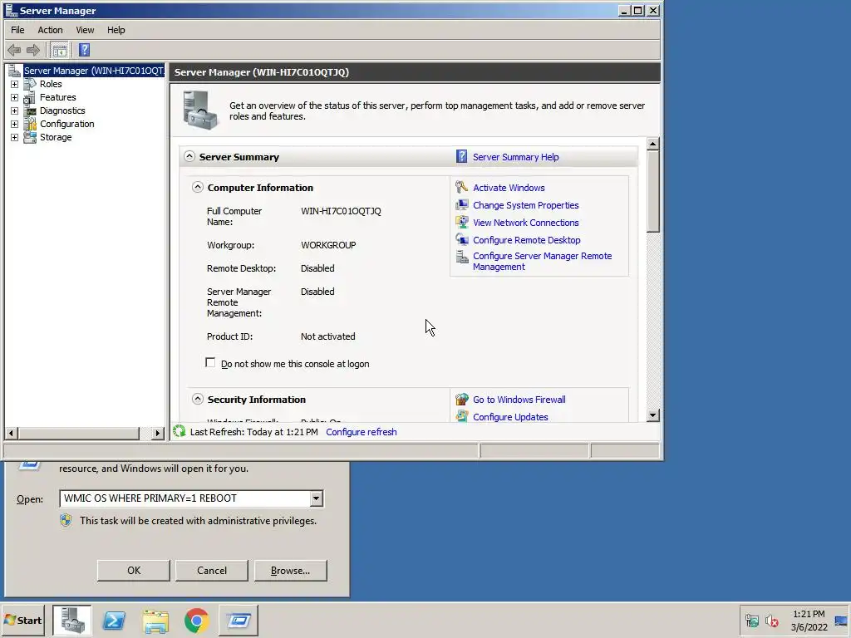Collapse the Computer Information section
The image size is (851, 638).
(198, 187)
